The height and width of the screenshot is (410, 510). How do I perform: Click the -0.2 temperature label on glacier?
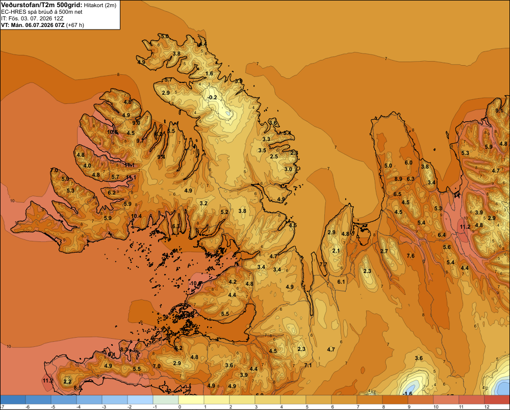pos(212,97)
